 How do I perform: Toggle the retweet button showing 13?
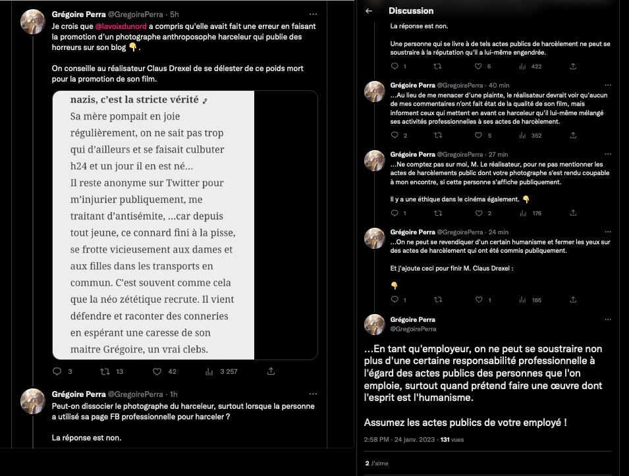[x=103, y=371]
